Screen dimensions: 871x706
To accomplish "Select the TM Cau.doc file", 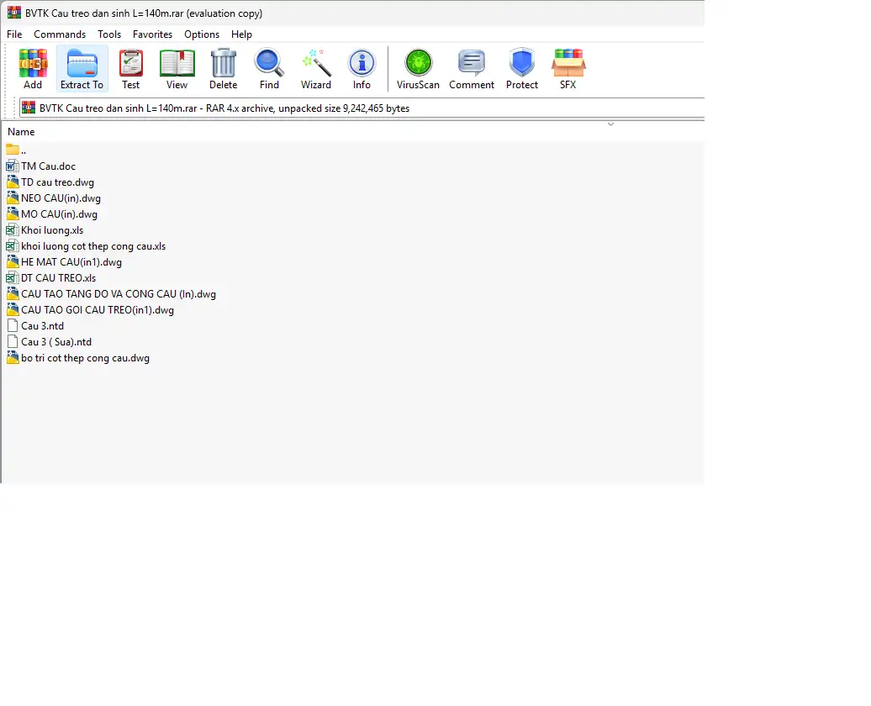I will point(48,166).
